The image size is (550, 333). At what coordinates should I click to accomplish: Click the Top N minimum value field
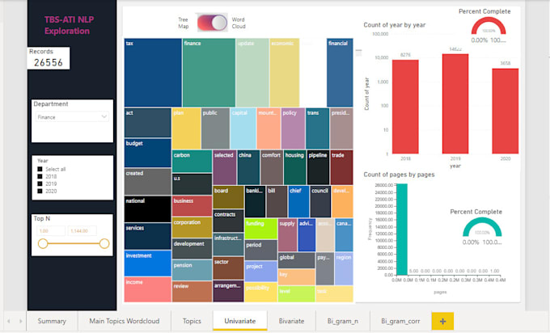coord(51,231)
